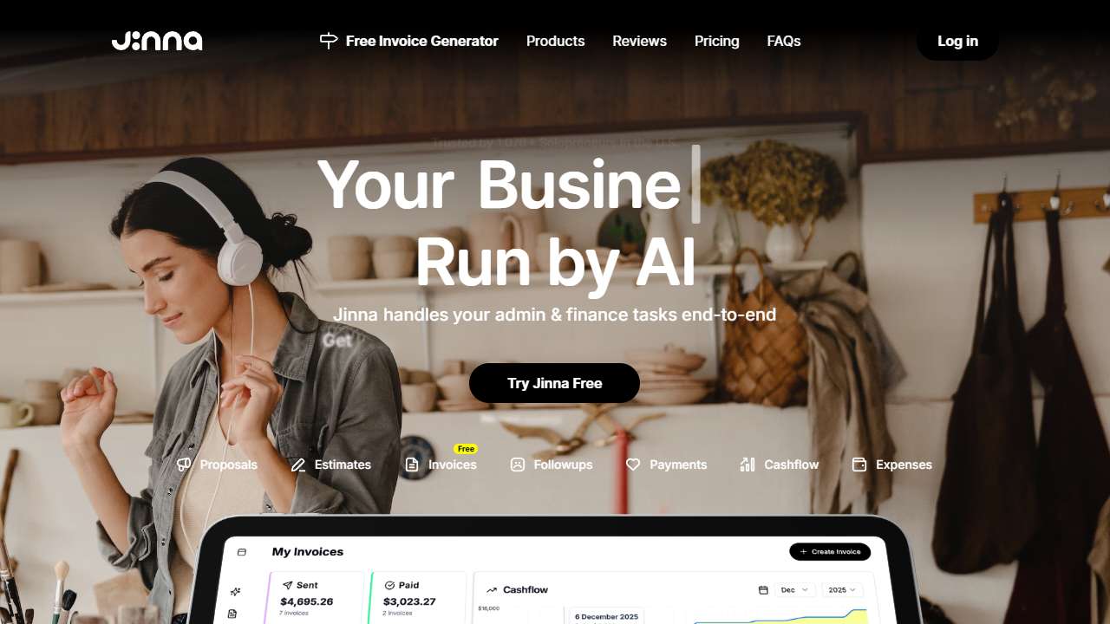
Task: Click the Cashflow bar chart icon
Action: (748, 465)
